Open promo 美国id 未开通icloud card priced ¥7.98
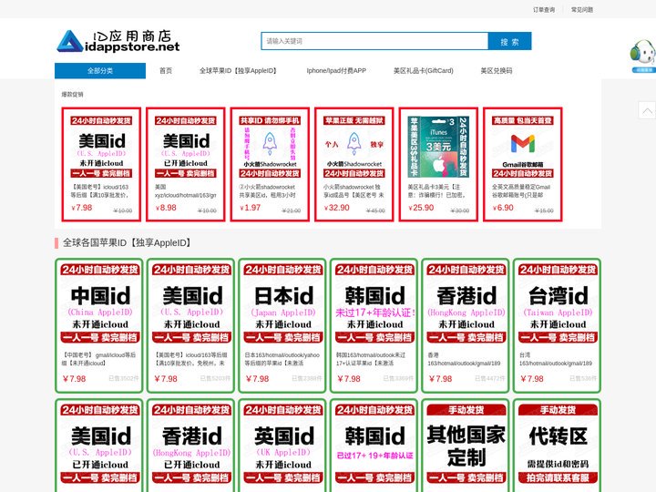 pyautogui.click(x=101, y=164)
